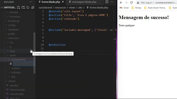Open the Money bookmark folder
Screen dimensions: 177x99
coord(136,8)
